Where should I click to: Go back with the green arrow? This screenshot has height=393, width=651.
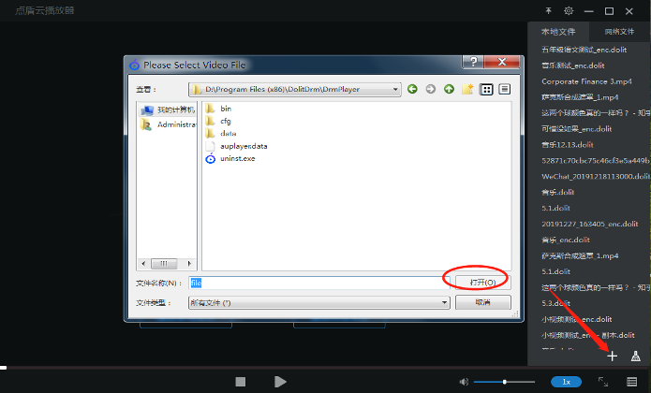point(412,89)
